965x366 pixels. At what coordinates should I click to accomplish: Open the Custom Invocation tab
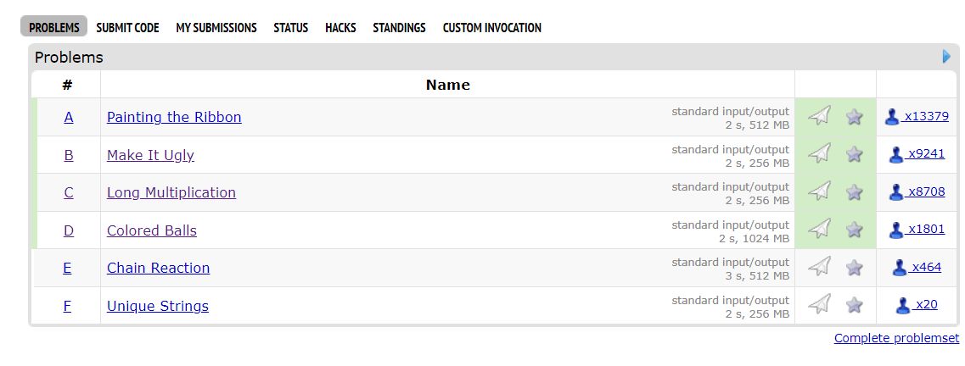pos(491,28)
